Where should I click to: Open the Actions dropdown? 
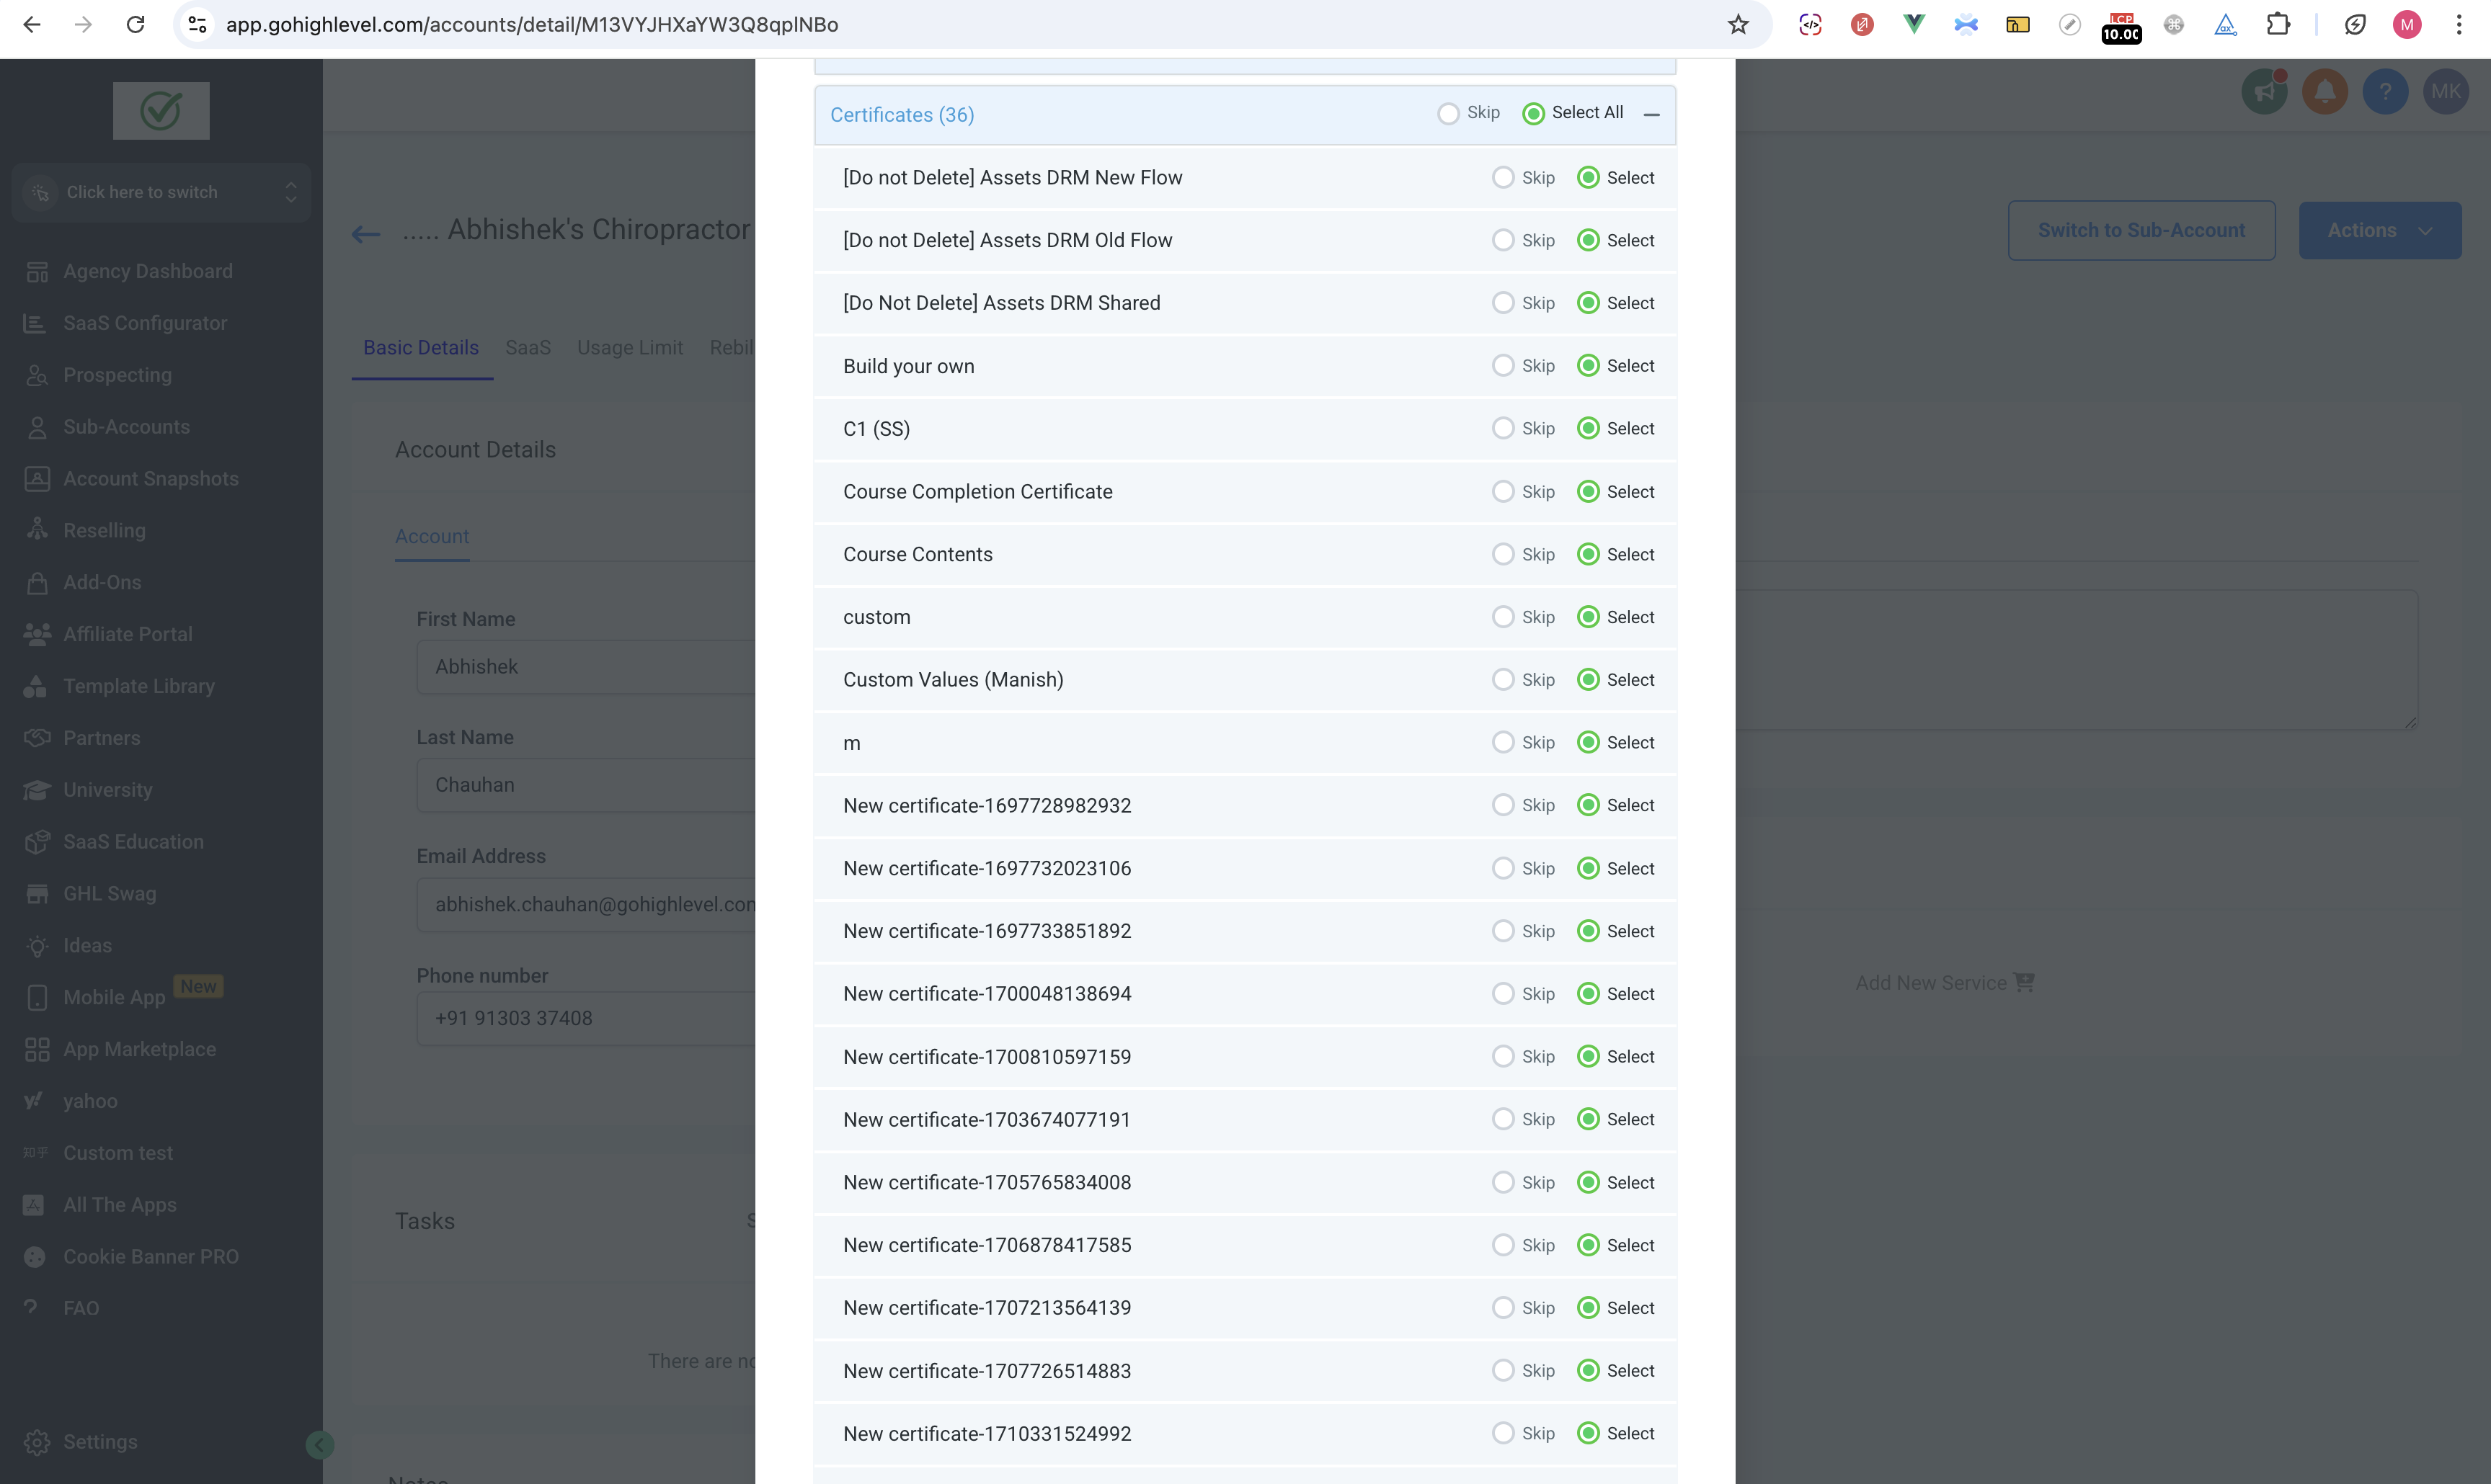pyautogui.click(x=2379, y=230)
